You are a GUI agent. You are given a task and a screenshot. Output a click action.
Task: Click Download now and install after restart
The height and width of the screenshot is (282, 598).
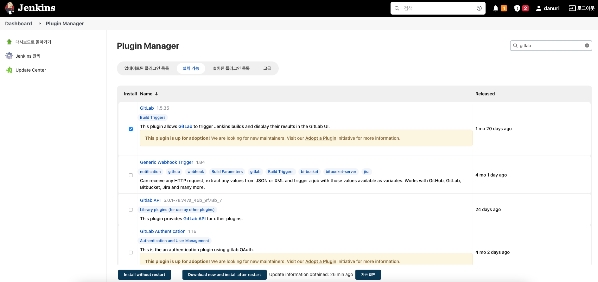224,275
